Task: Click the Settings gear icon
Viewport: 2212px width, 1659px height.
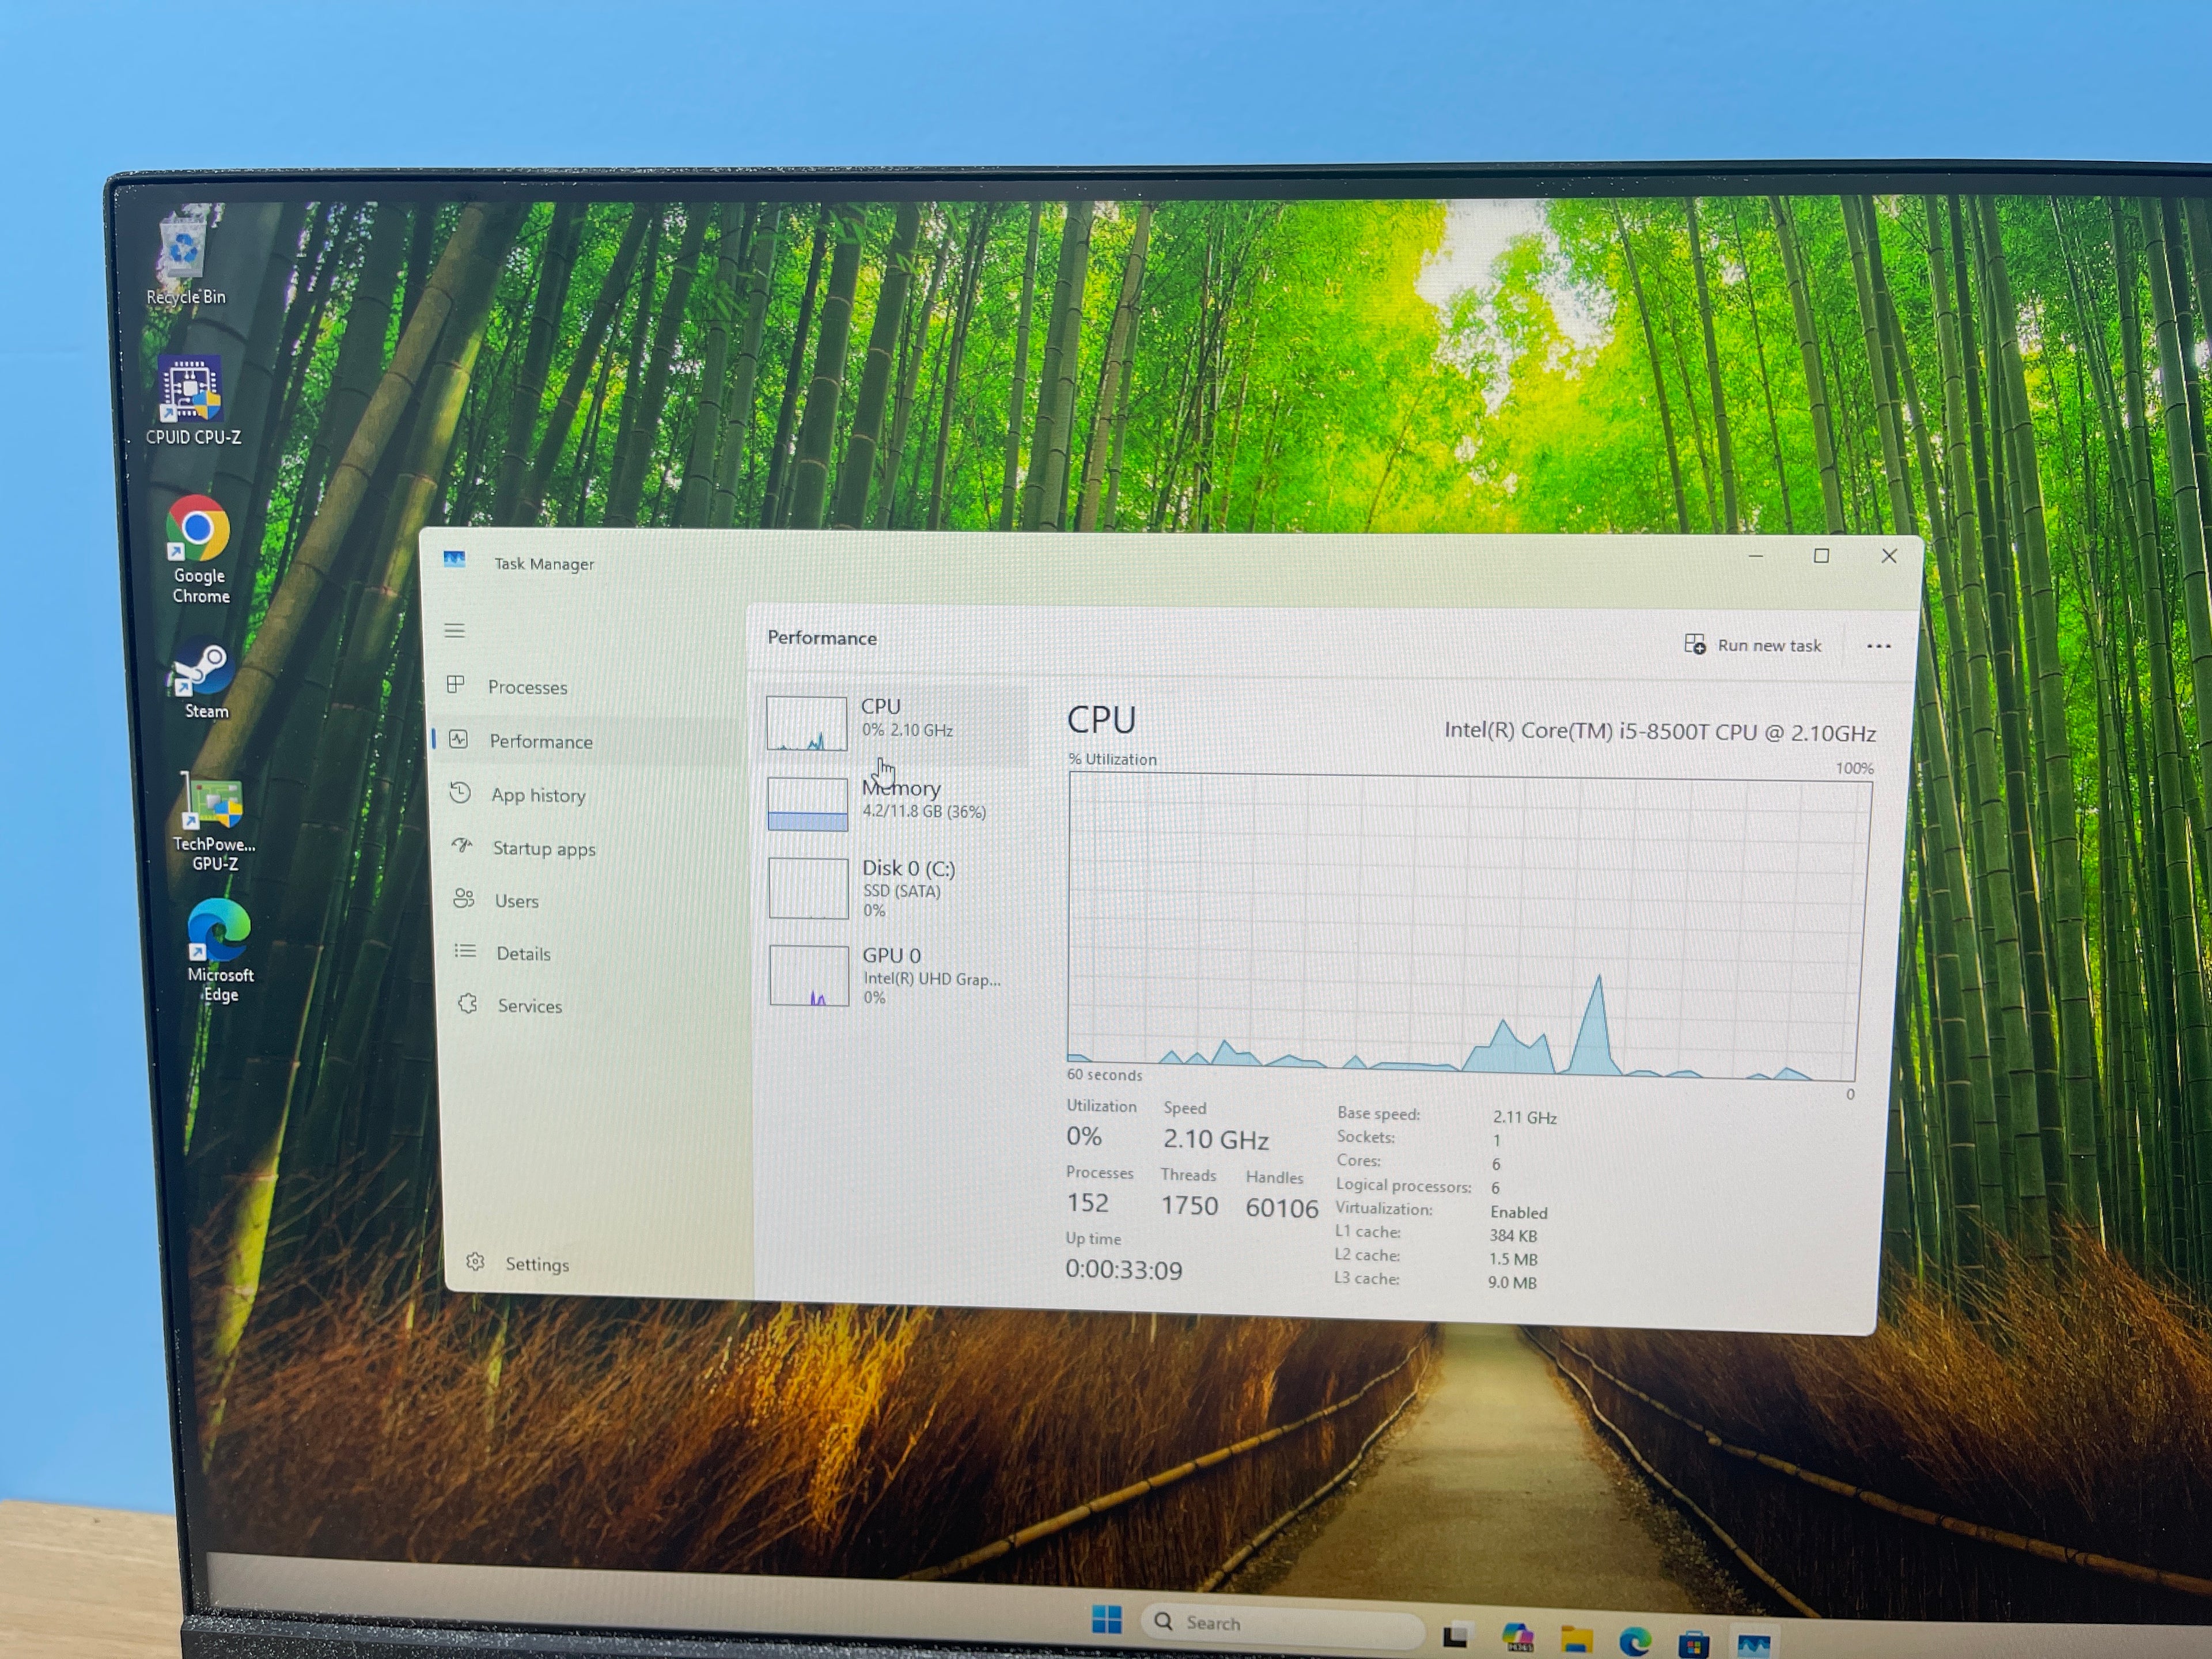Action: [x=476, y=1262]
